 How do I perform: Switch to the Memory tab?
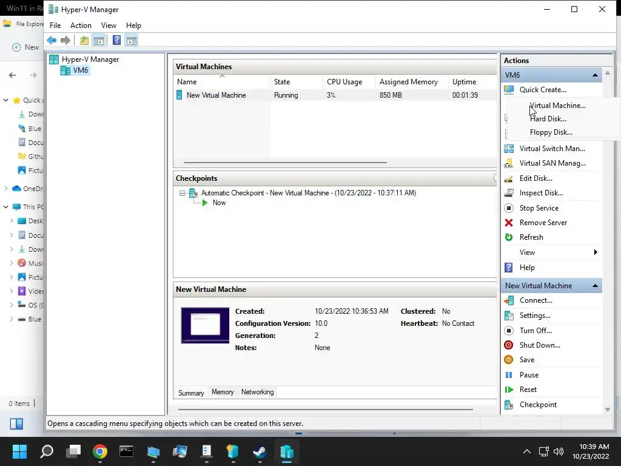tap(223, 392)
